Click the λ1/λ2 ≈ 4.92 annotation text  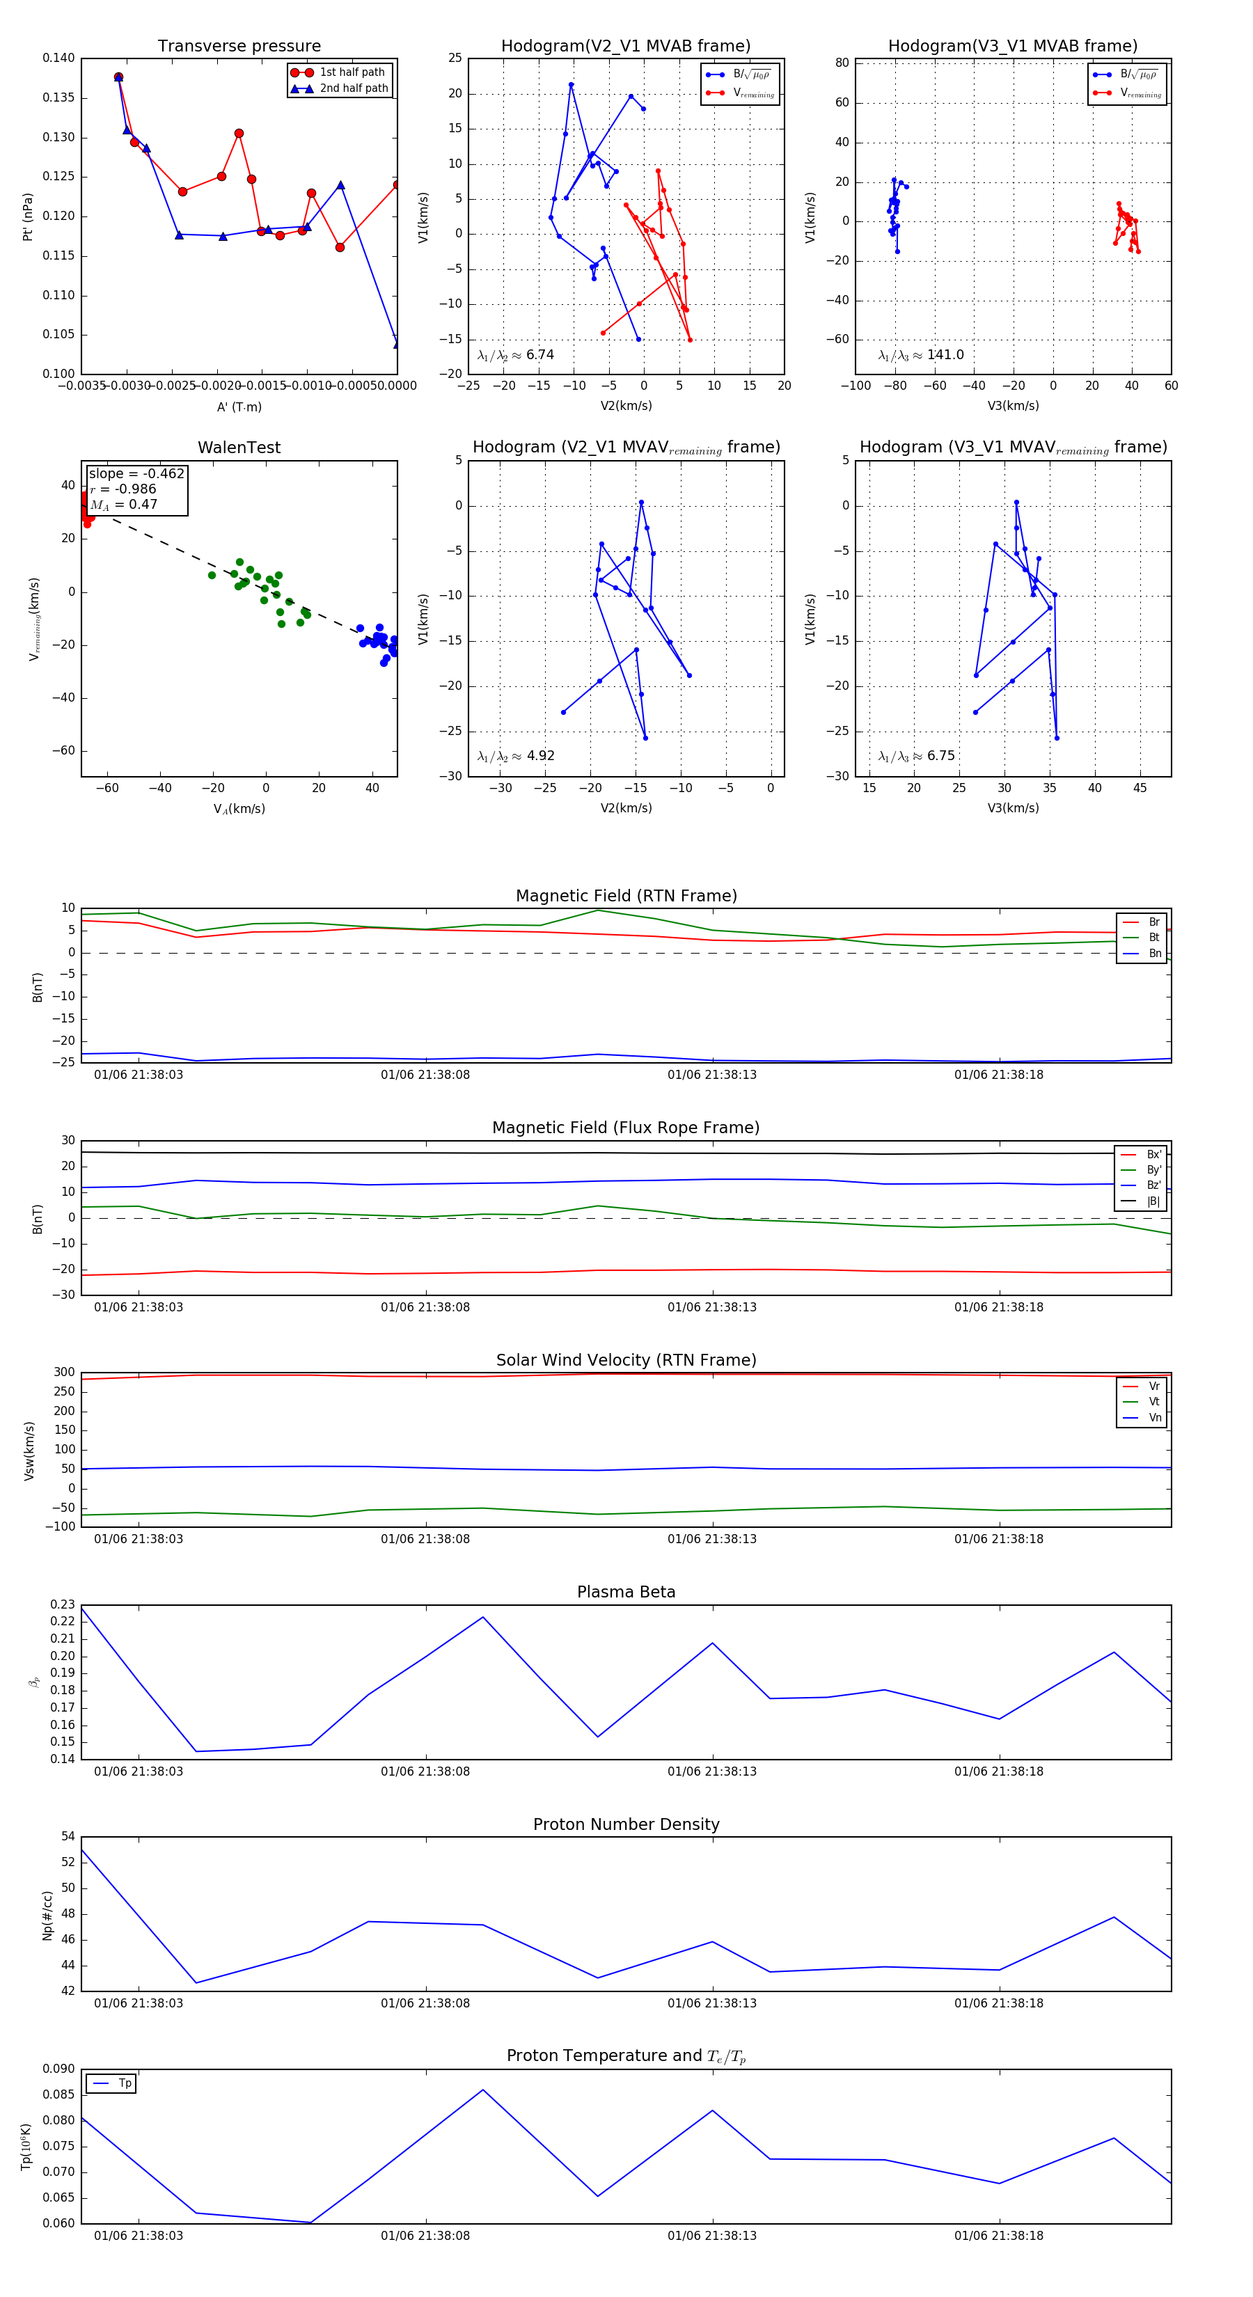[515, 756]
